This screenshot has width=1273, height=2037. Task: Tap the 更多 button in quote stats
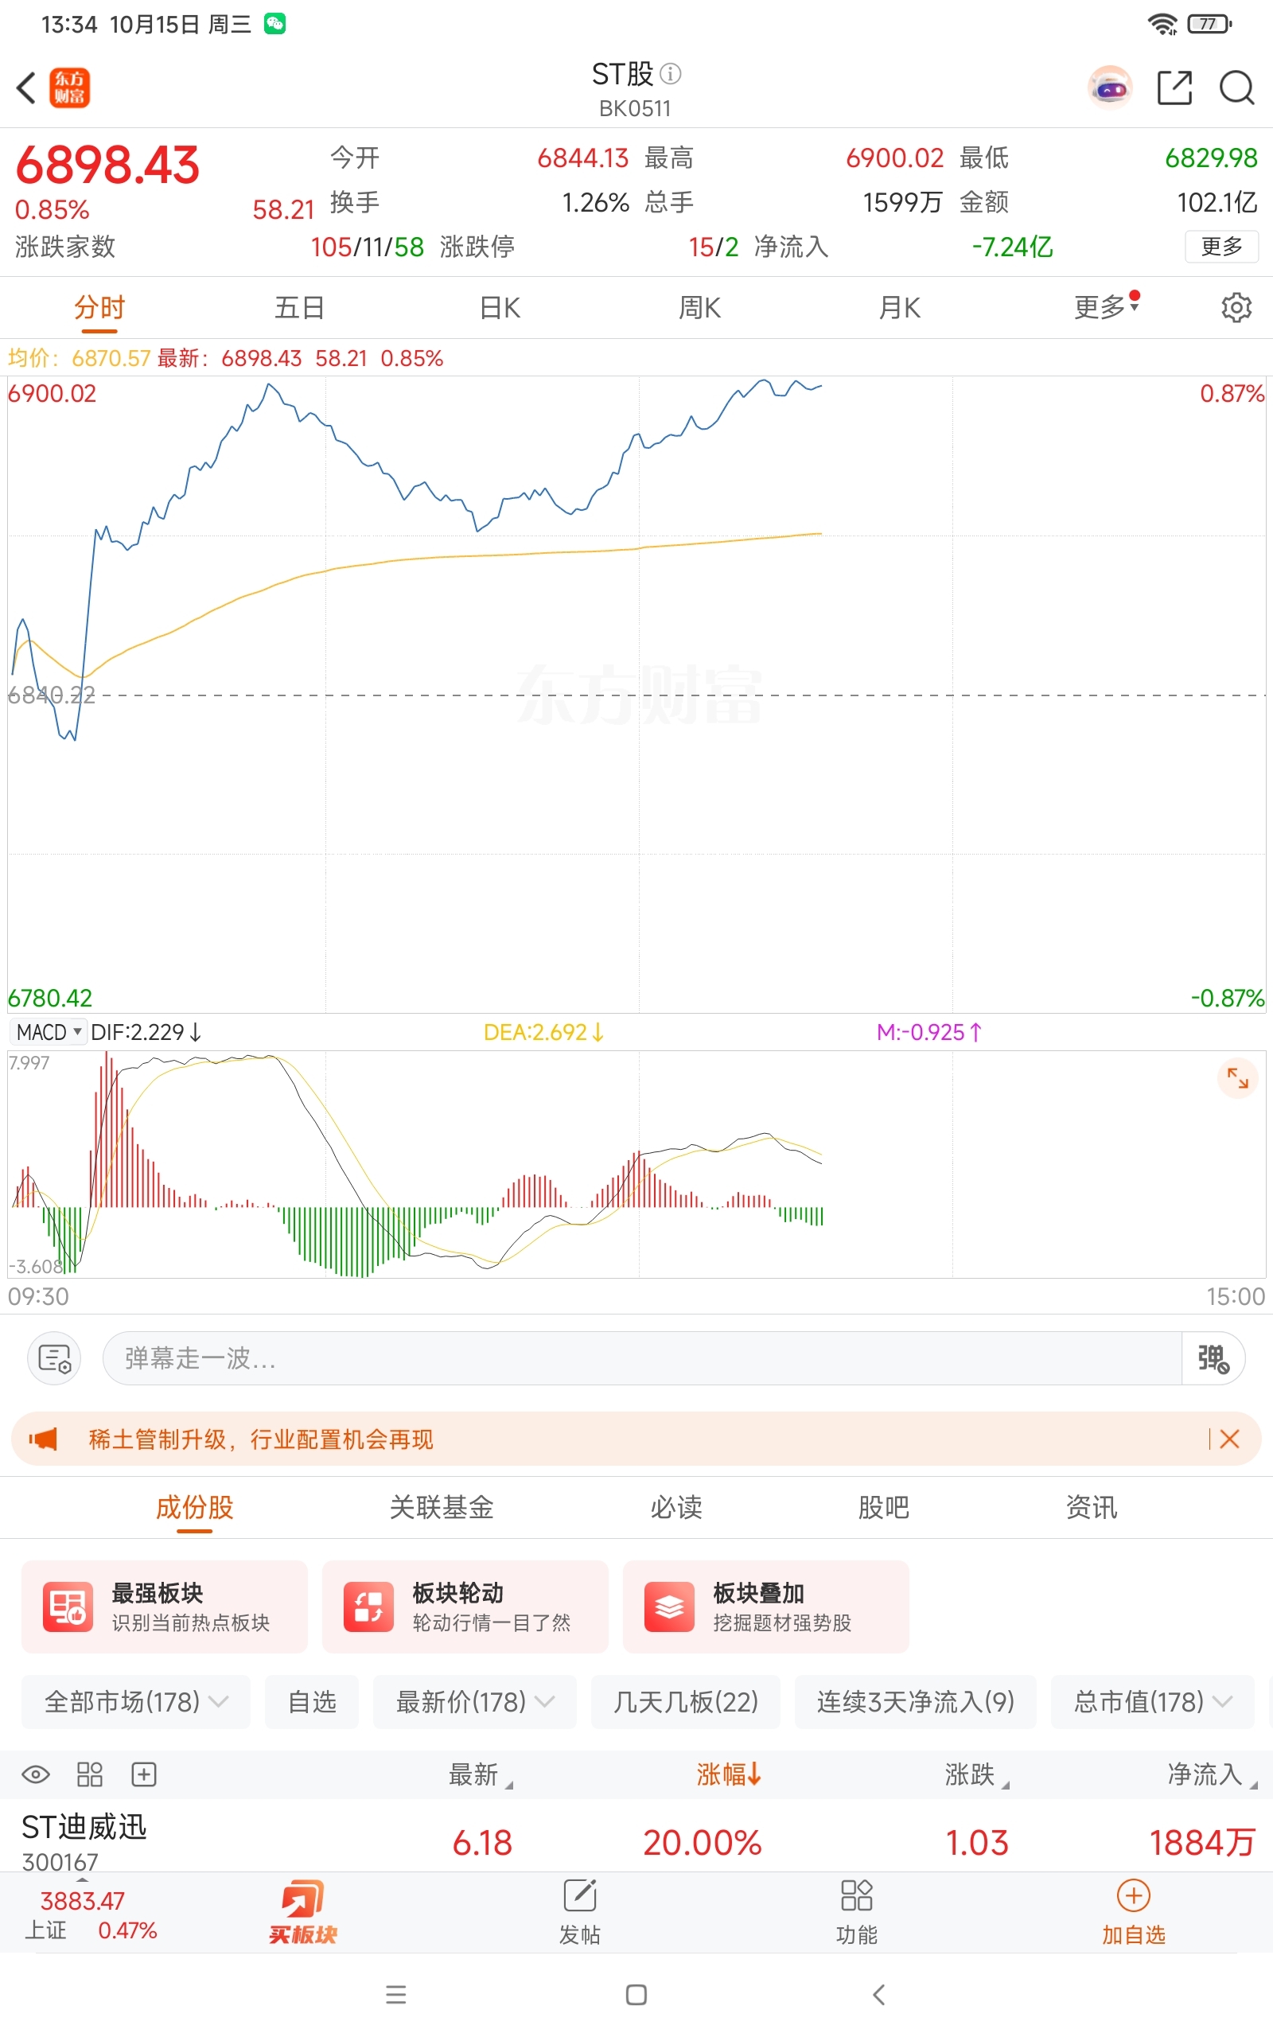coord(1220,247)
